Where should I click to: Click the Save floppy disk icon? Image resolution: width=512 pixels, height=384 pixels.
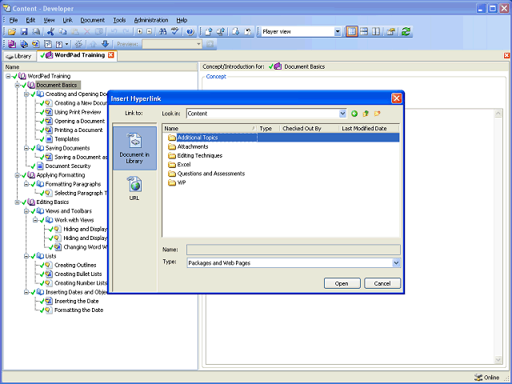[x=24, y=32]
